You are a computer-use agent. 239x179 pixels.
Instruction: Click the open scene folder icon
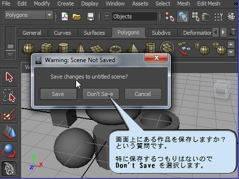click(77, 17)
